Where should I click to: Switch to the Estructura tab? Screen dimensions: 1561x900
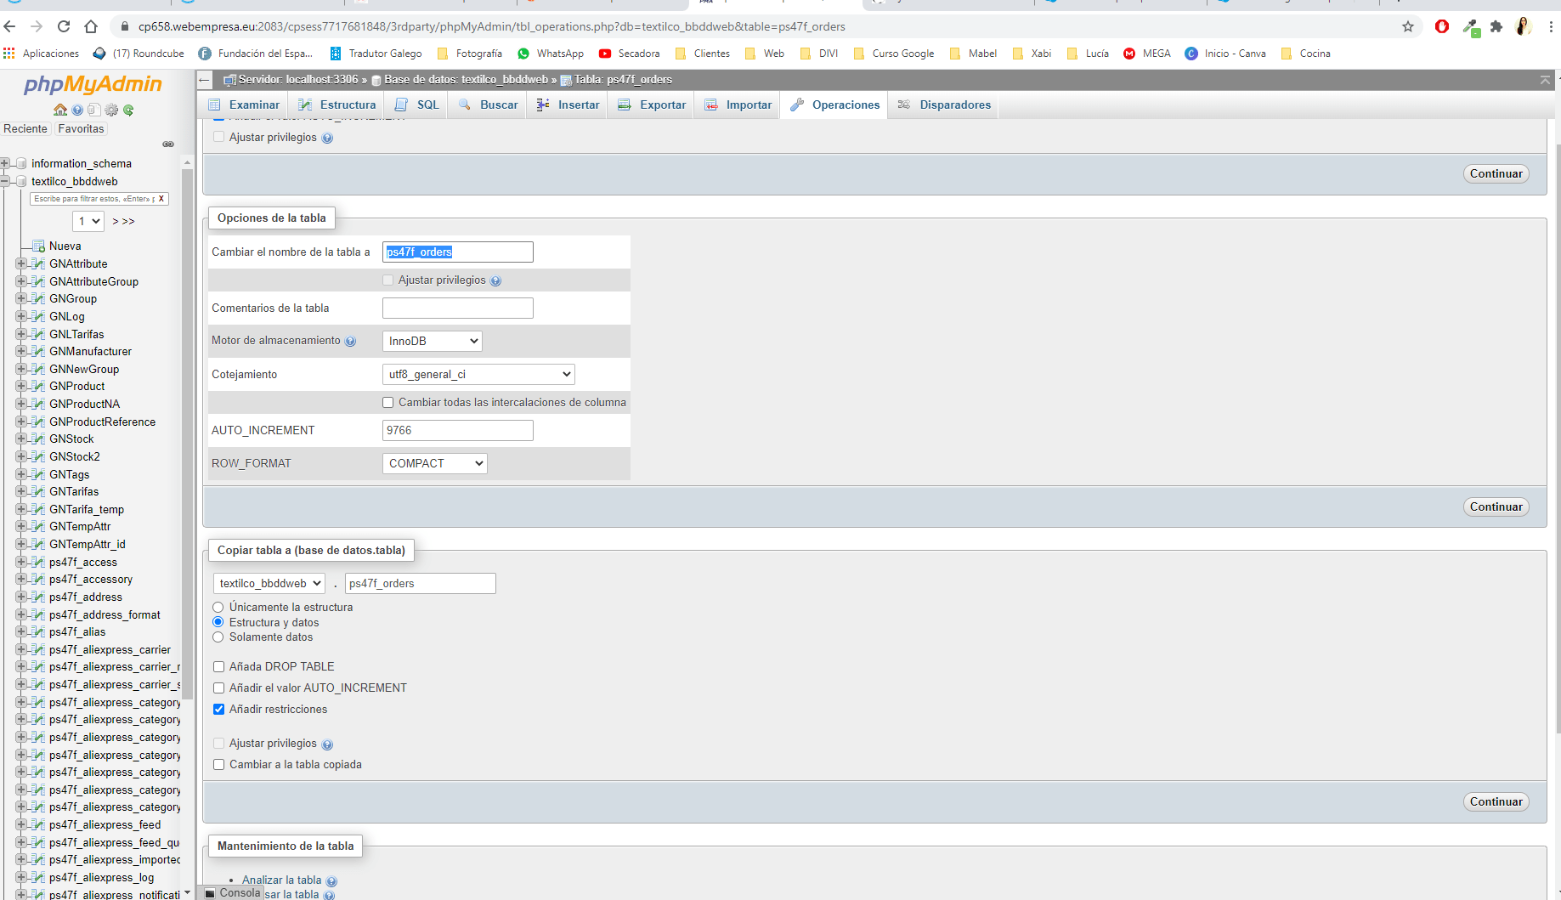(337, 105)
